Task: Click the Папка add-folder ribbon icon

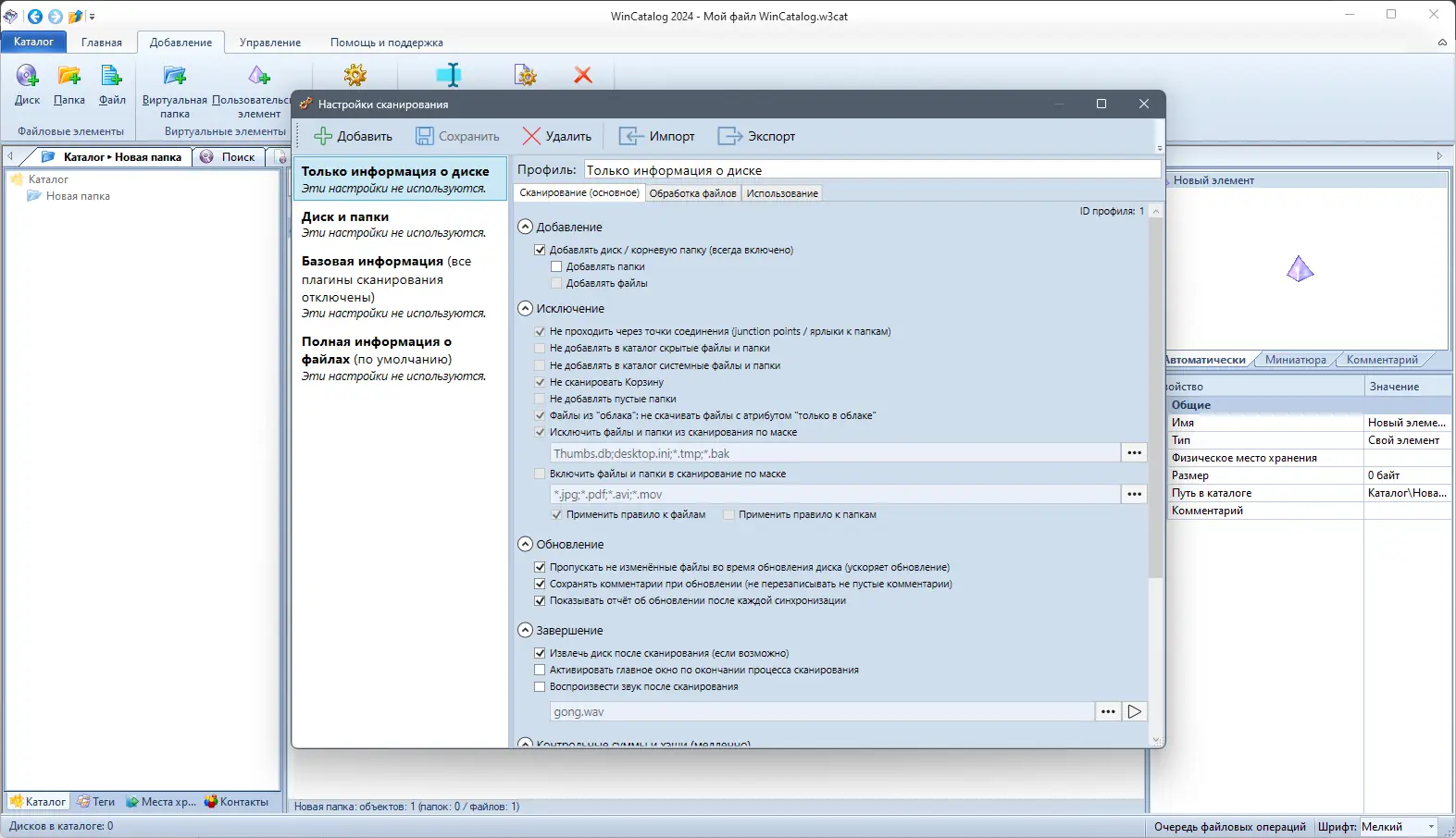Action: pos(69,75)
